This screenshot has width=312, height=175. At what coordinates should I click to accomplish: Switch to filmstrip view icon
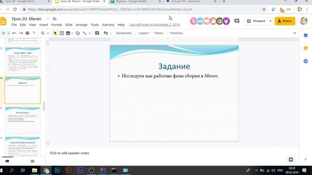click(x=7, y=161)
